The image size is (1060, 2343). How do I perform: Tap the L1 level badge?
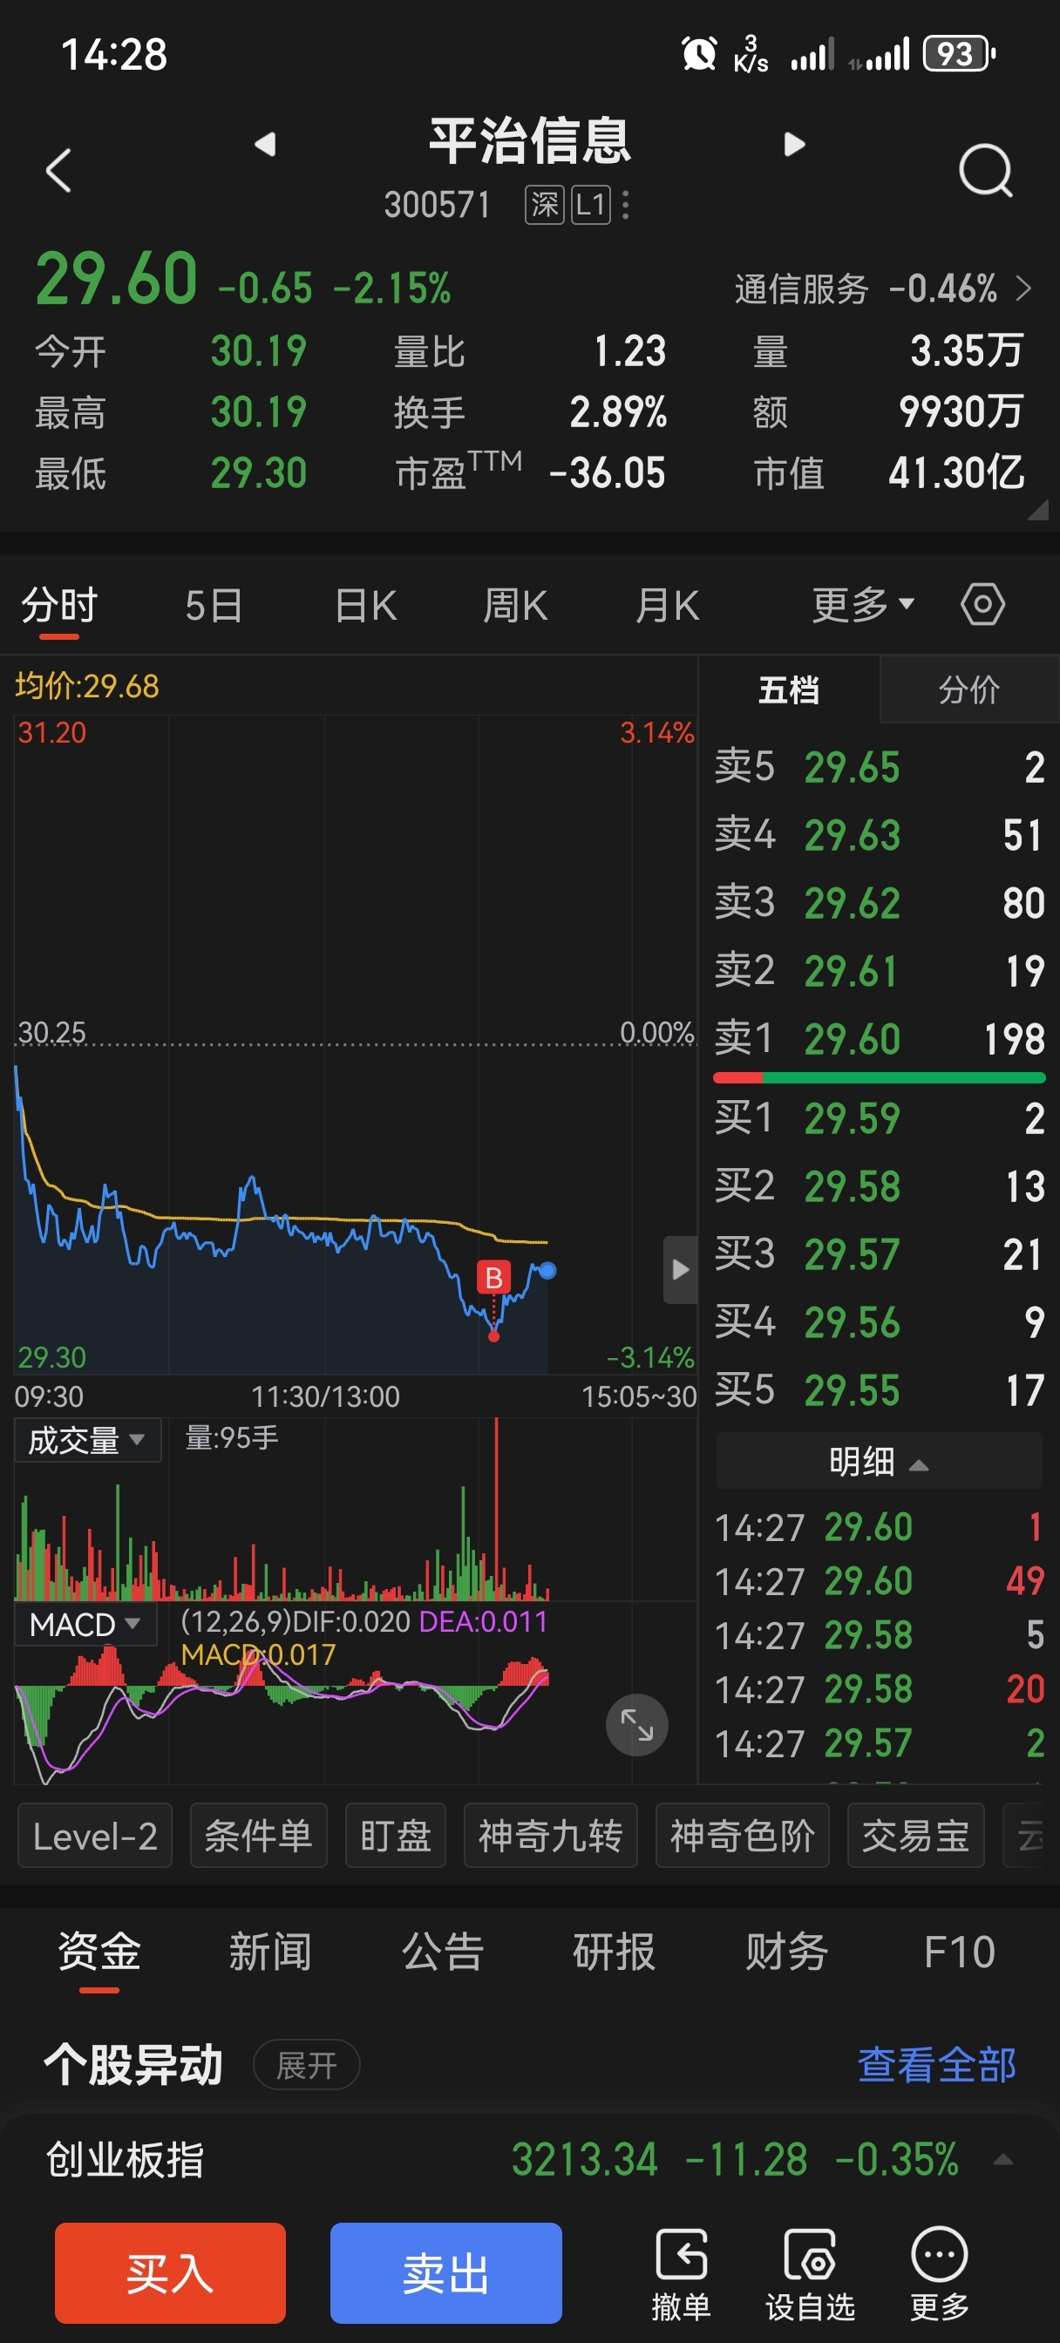click(590, 205)
